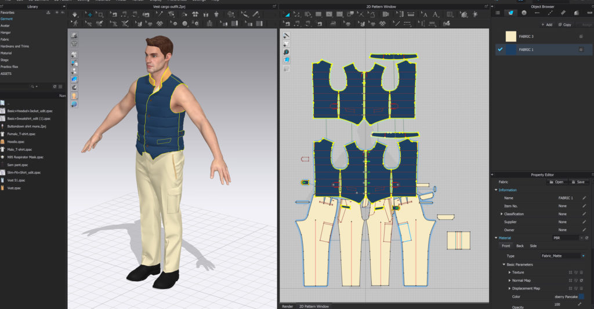594x309 pixels.
Task: Open Hardware and Trims in Library favorites
Action: pos(15,46)
